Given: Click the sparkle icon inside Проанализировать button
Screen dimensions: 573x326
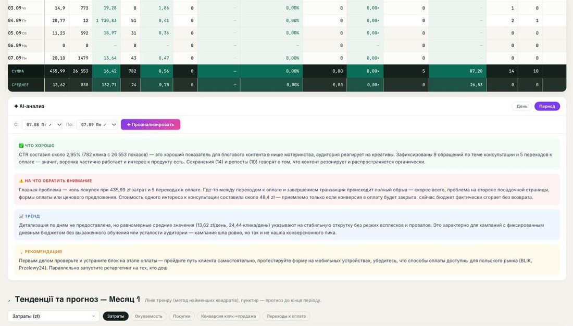Looking at the screenshot, I should (129, 125).
